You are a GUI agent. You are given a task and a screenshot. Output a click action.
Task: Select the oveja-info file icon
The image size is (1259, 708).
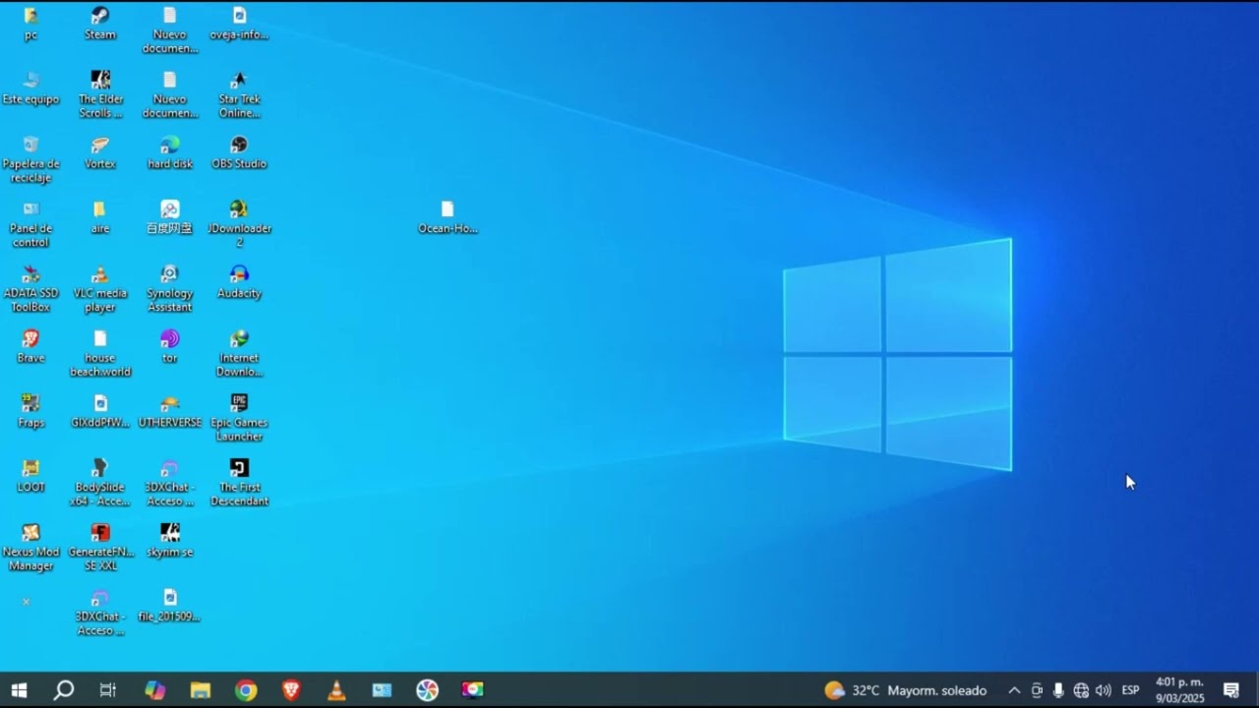(x=239, y=24)
